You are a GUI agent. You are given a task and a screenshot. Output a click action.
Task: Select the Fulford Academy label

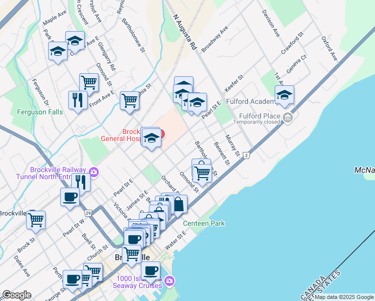(251, 101)
